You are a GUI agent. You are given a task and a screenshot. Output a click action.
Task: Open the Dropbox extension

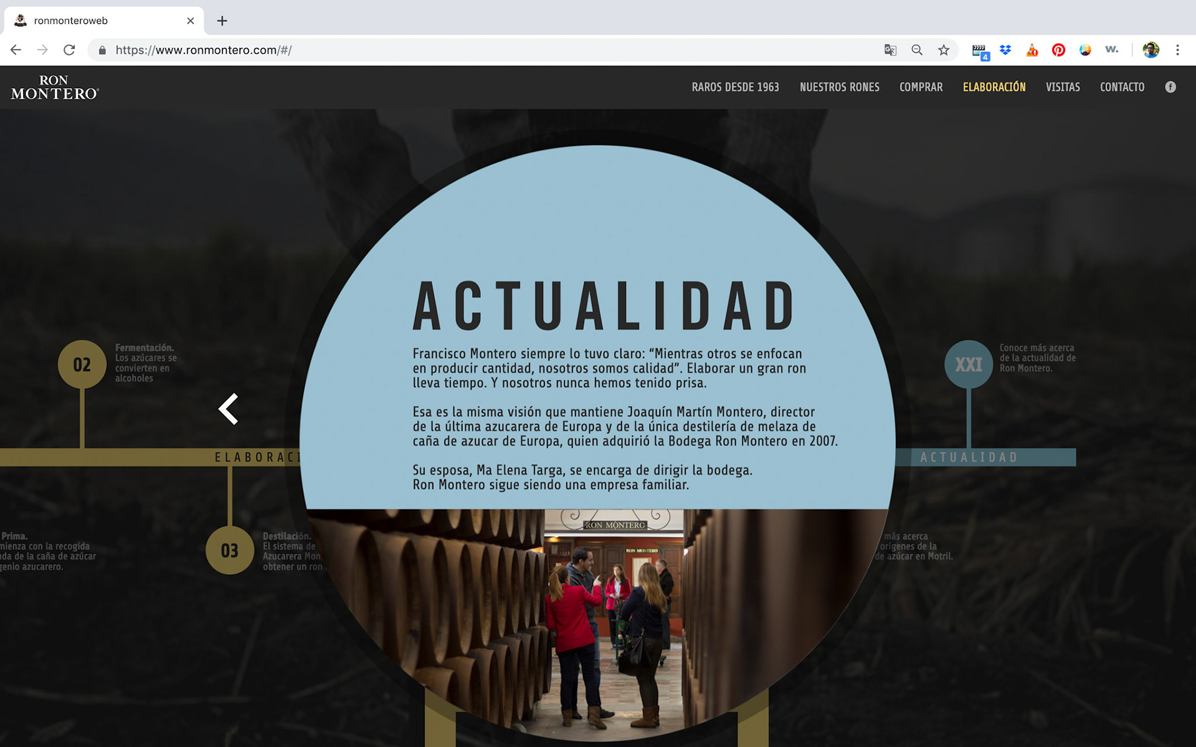click(1005, 50)
